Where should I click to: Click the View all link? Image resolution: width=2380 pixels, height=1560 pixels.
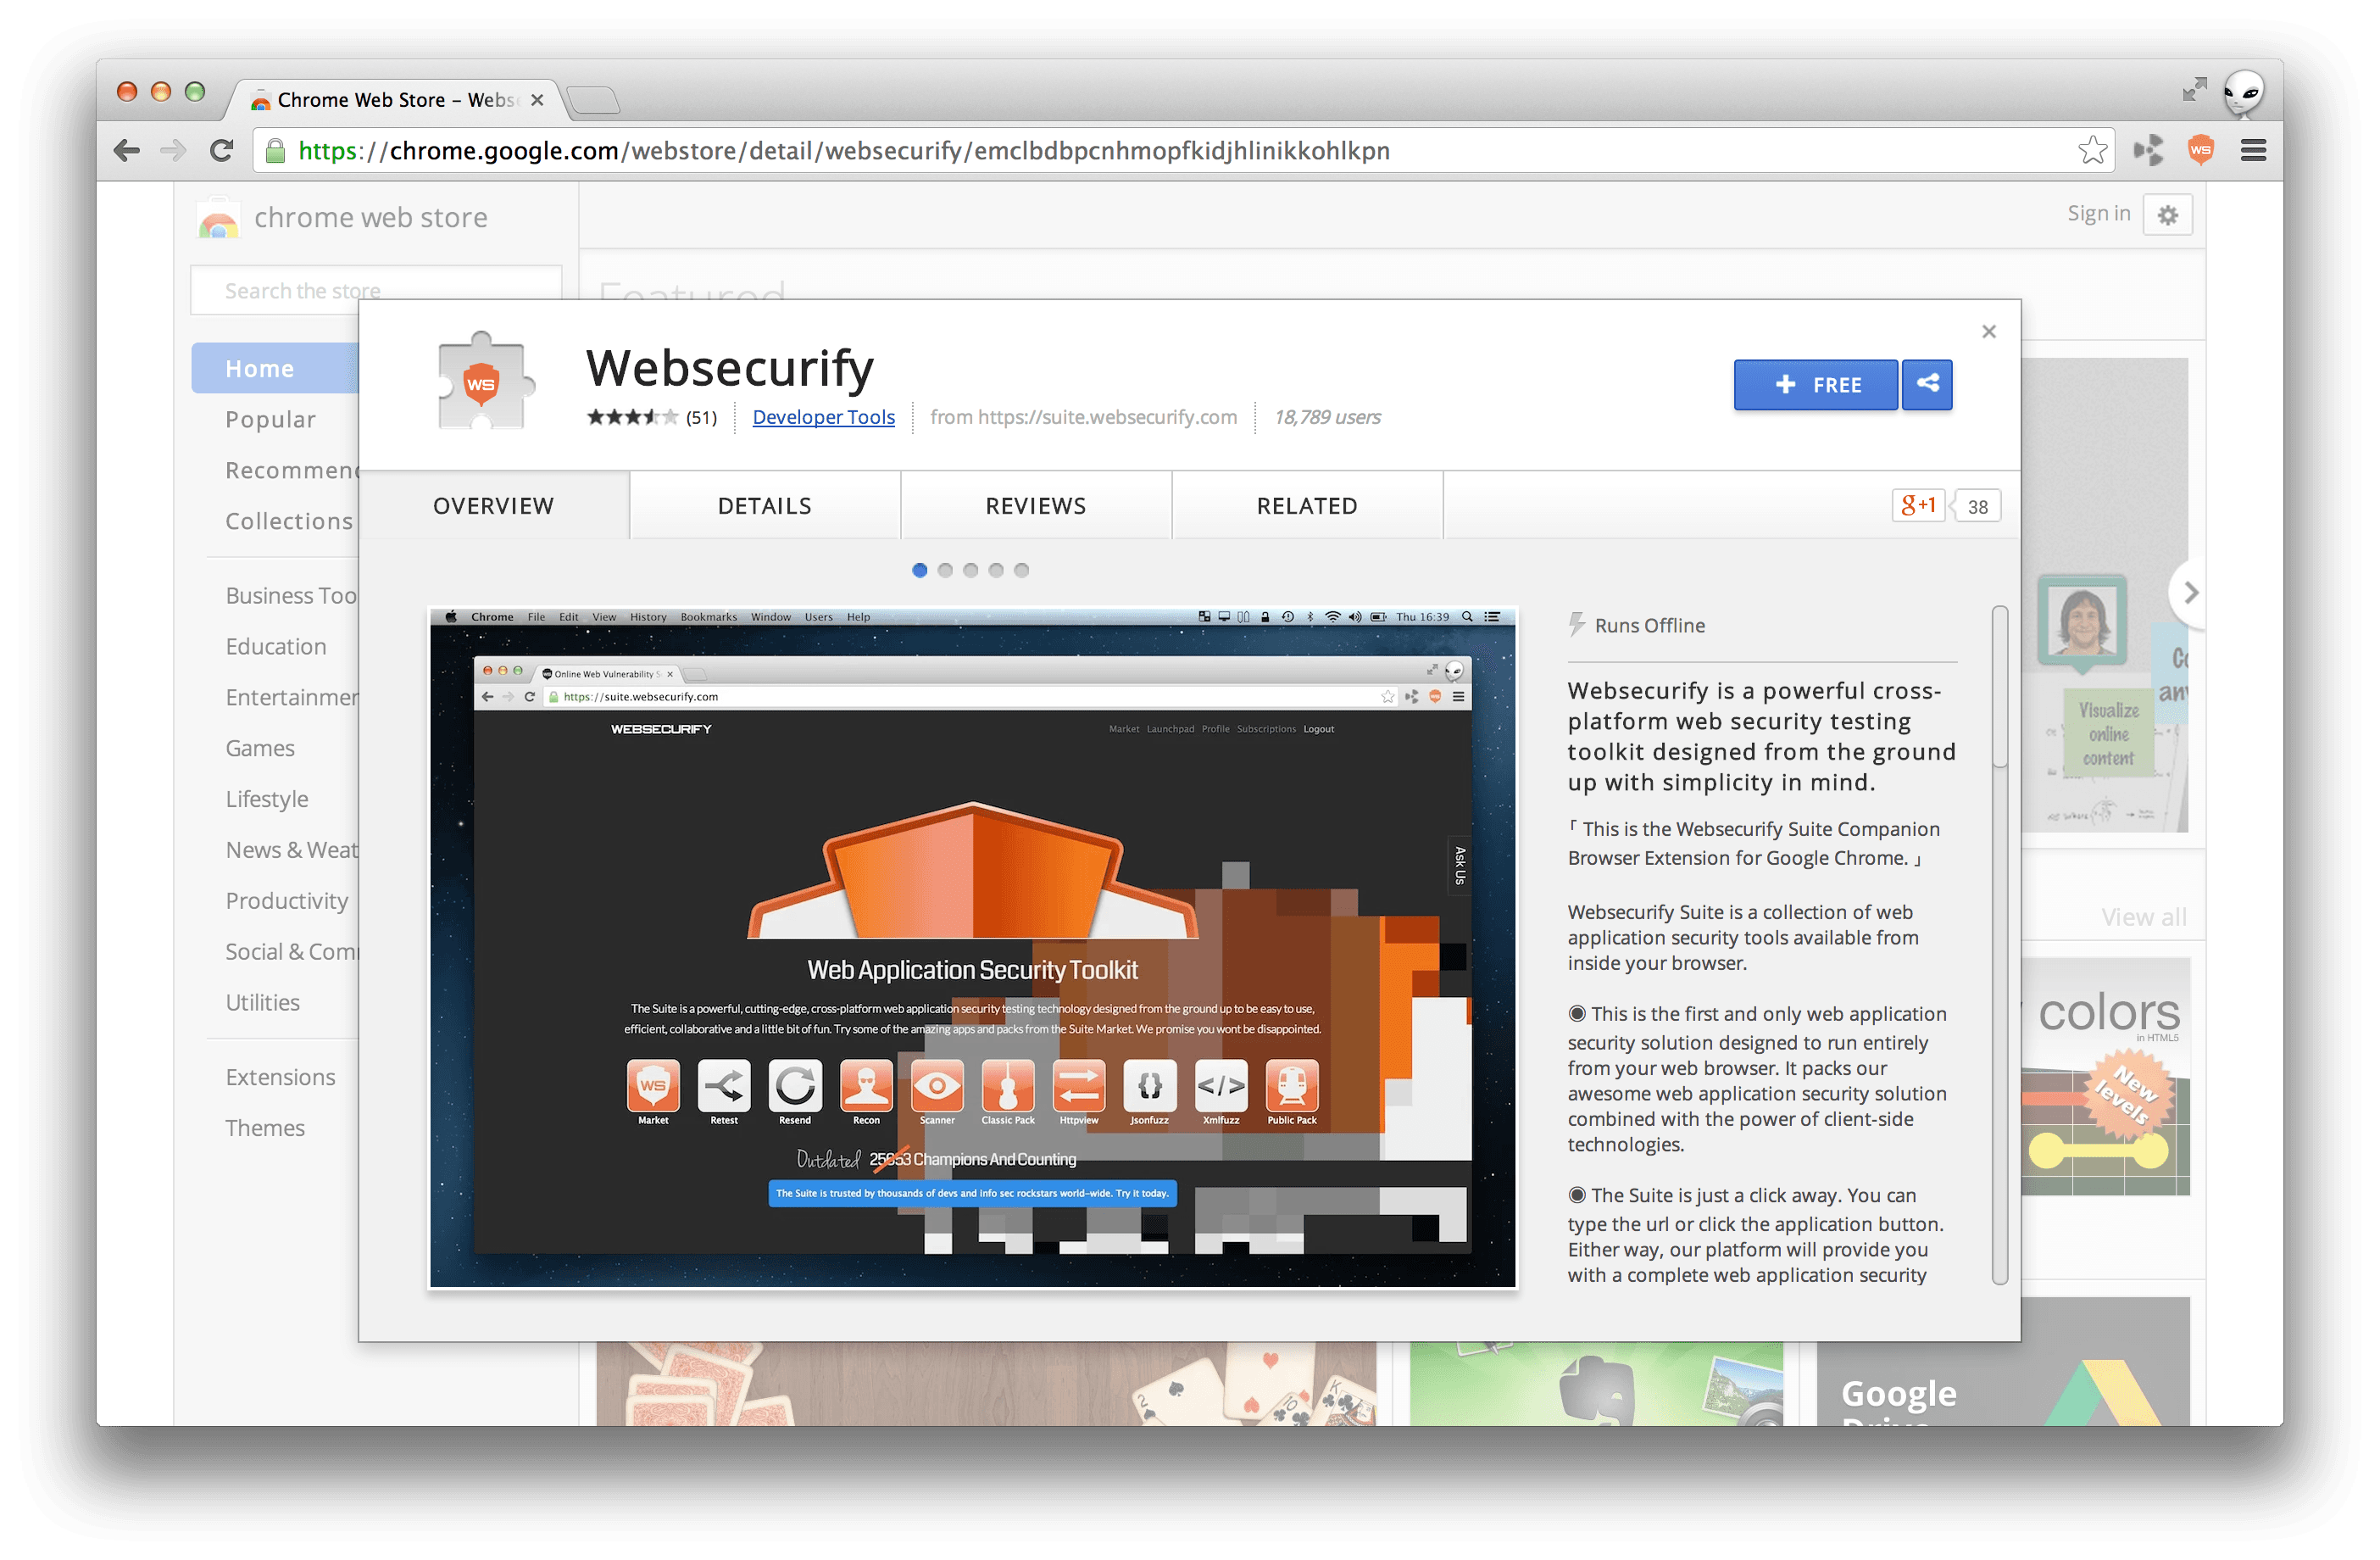coord(2143,917)
